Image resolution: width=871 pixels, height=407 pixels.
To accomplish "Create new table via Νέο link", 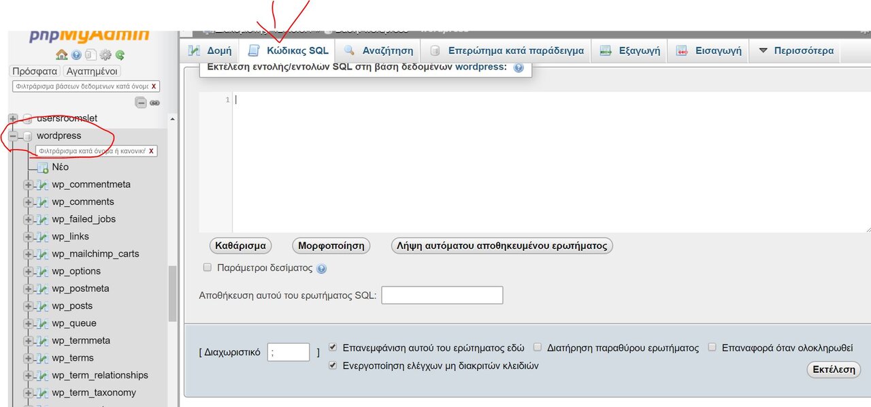I will point(61,167).
